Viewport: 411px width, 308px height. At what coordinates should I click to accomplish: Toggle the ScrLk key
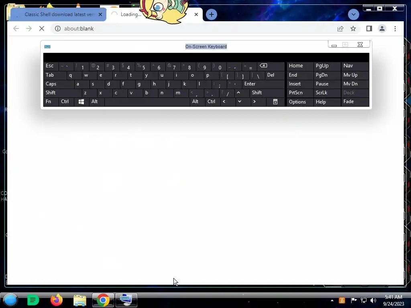pyautogui.click(x=327, y=93)
